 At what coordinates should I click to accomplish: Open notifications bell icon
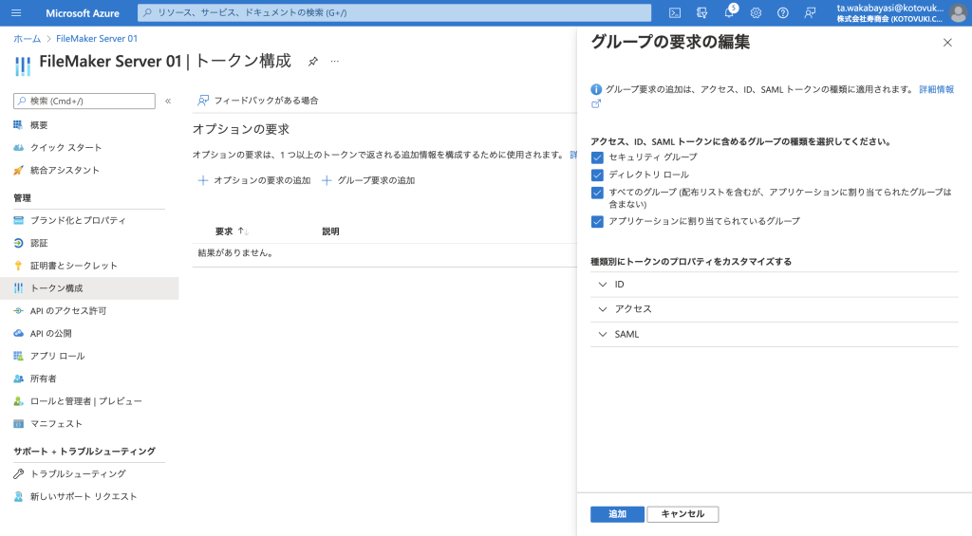click(x=730, y=12)
